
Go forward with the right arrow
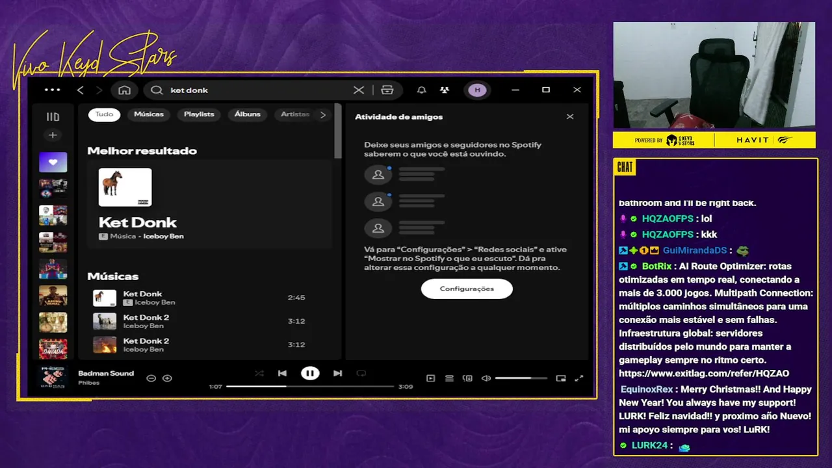tap(99, 90)
